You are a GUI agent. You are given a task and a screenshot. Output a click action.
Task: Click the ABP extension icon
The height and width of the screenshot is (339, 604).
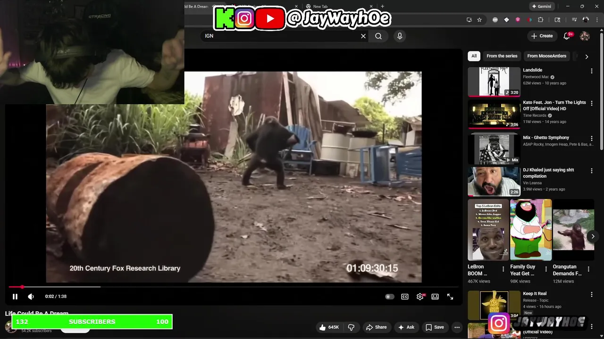(495, 20)
